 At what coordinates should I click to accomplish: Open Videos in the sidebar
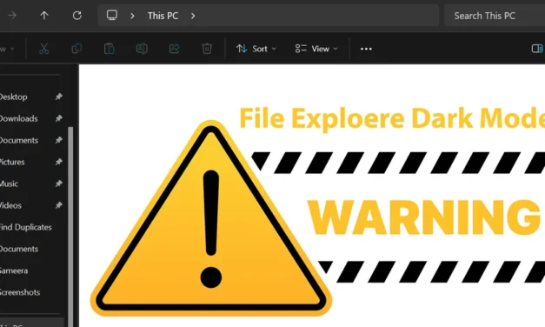[x=10, y=205]
